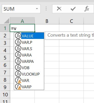Screen dimensions: 94x103
Task: Click the fx icon beside VARPA
Action: click(x=18, y=61)
